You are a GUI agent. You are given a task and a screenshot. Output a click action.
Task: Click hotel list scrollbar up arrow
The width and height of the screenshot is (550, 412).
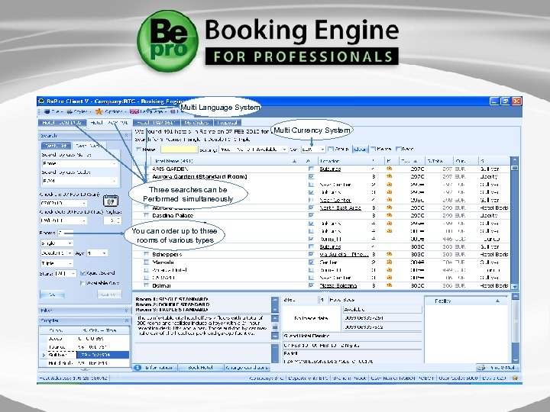pos(515,159)
